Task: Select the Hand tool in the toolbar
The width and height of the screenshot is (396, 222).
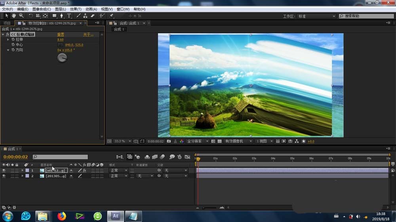Action: tap(14, 16)
